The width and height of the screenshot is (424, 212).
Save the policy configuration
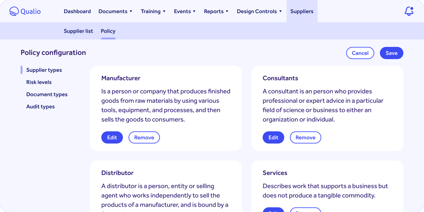click(x=391, y=53)
